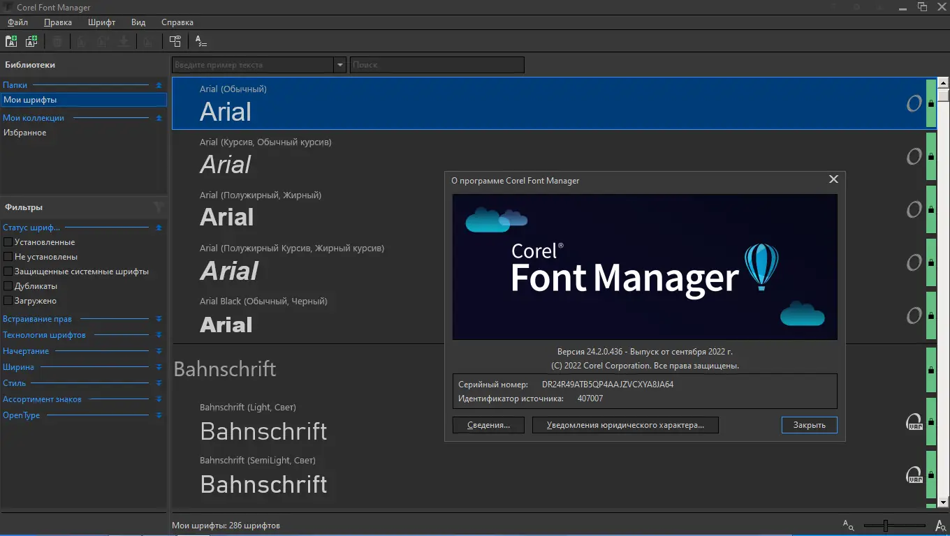Expand the Технология шрифтов filter section
The image size is (950, 536).
[x=159, y=335]
